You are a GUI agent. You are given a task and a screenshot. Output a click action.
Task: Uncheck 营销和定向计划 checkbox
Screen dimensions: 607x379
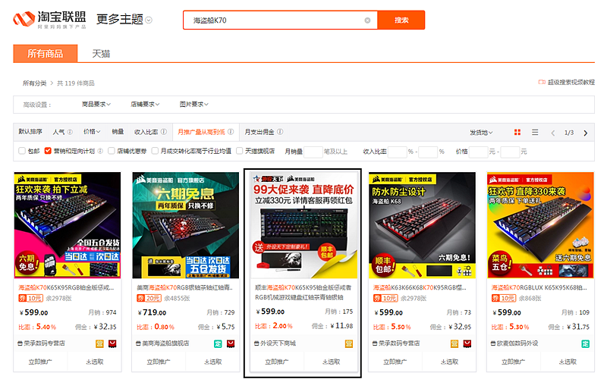coord(48,151)
